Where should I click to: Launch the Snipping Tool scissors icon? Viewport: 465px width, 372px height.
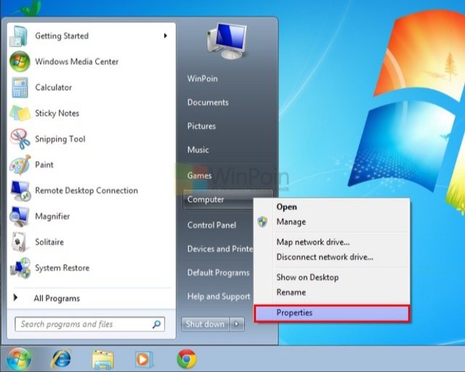20,139
